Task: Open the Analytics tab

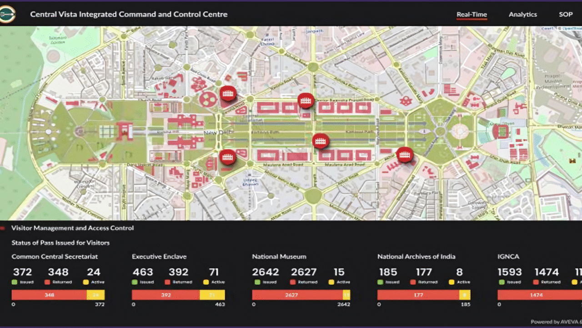Action: tap(523, 15)
